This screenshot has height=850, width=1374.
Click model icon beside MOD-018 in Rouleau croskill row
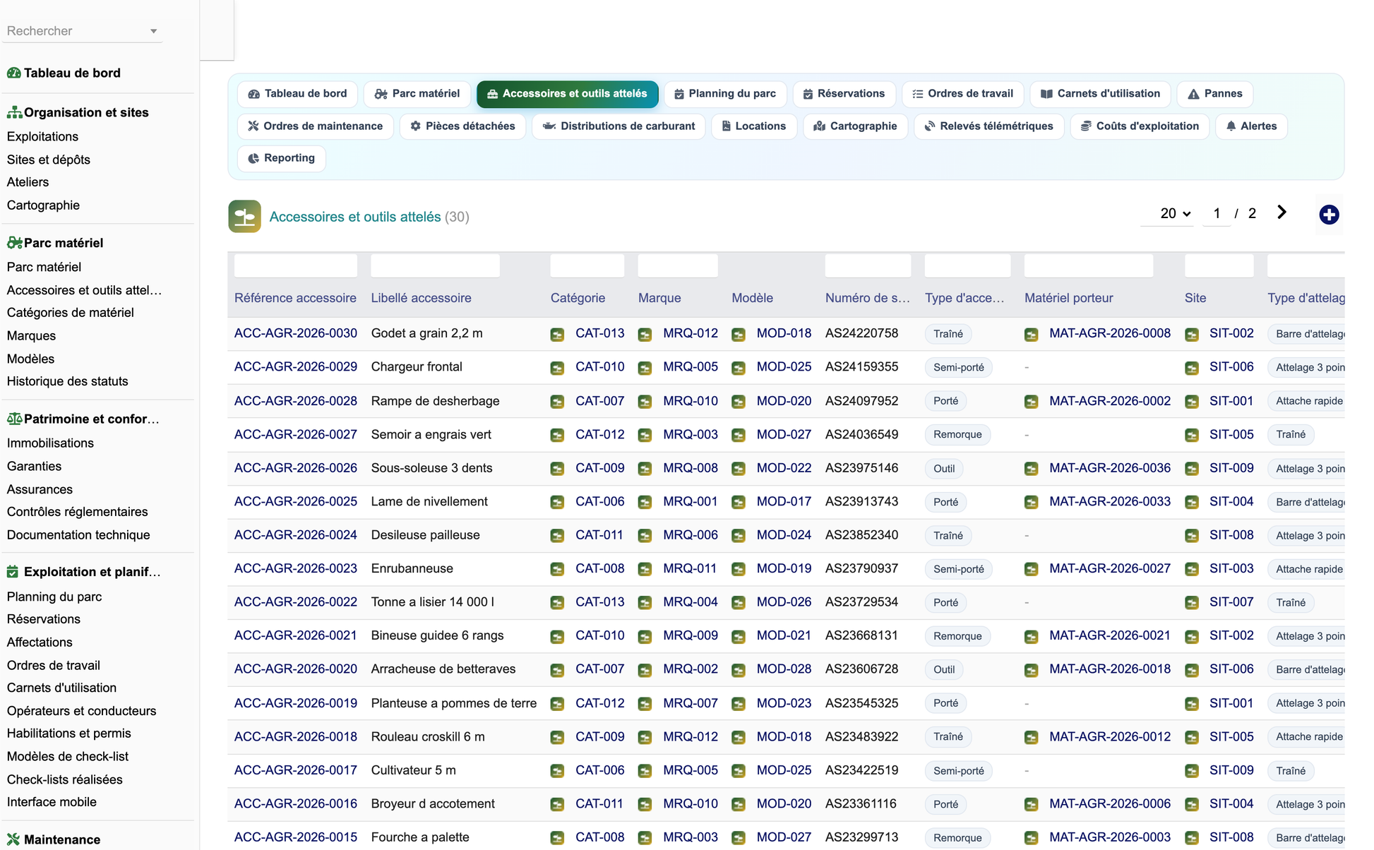click(x=739, y=737)
